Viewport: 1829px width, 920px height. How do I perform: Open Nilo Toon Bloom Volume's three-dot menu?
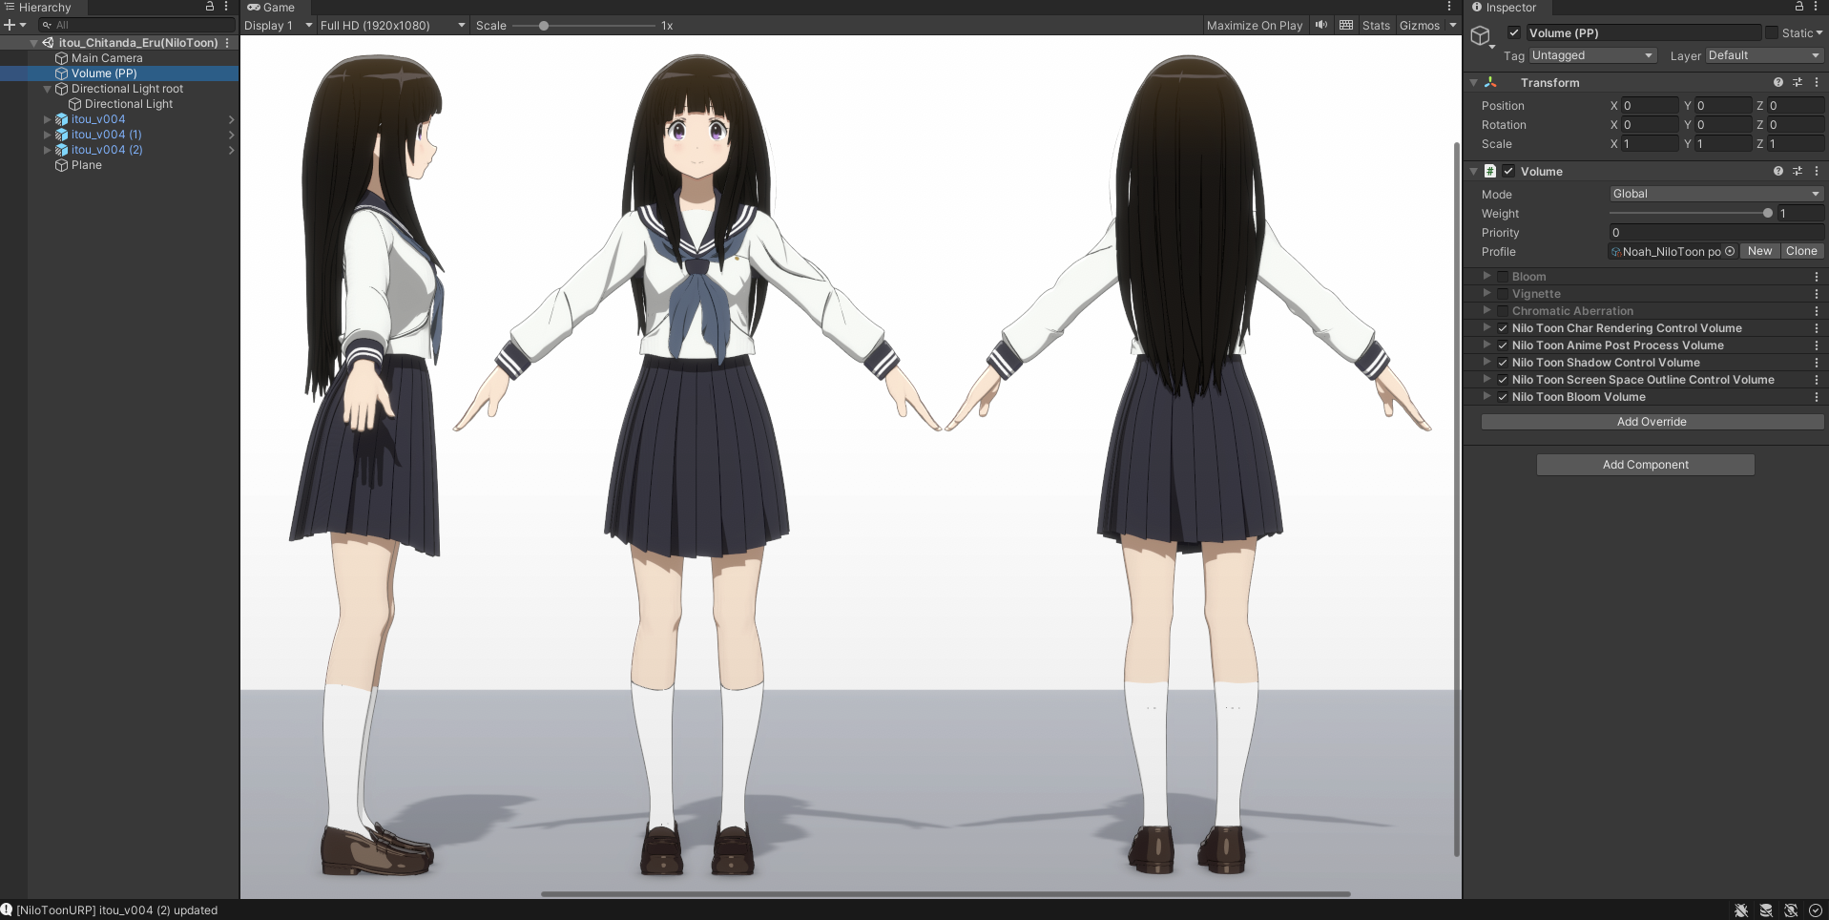(1817, 397)
